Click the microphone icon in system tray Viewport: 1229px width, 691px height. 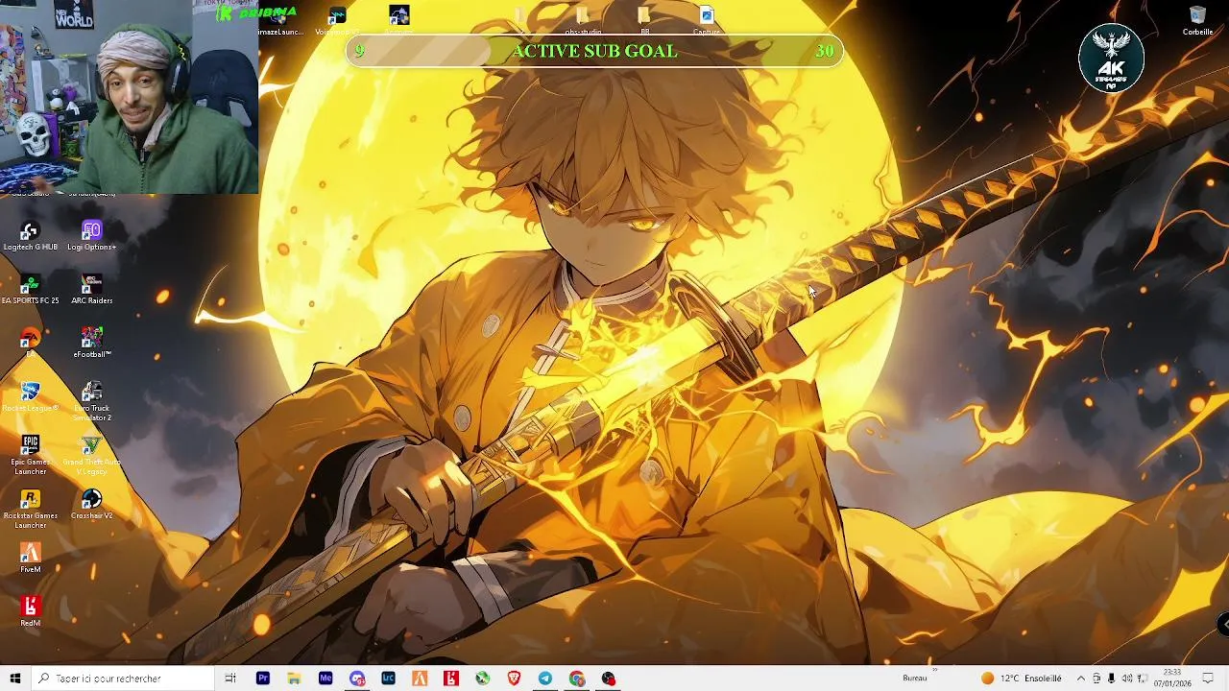(x=1112, y=679)
